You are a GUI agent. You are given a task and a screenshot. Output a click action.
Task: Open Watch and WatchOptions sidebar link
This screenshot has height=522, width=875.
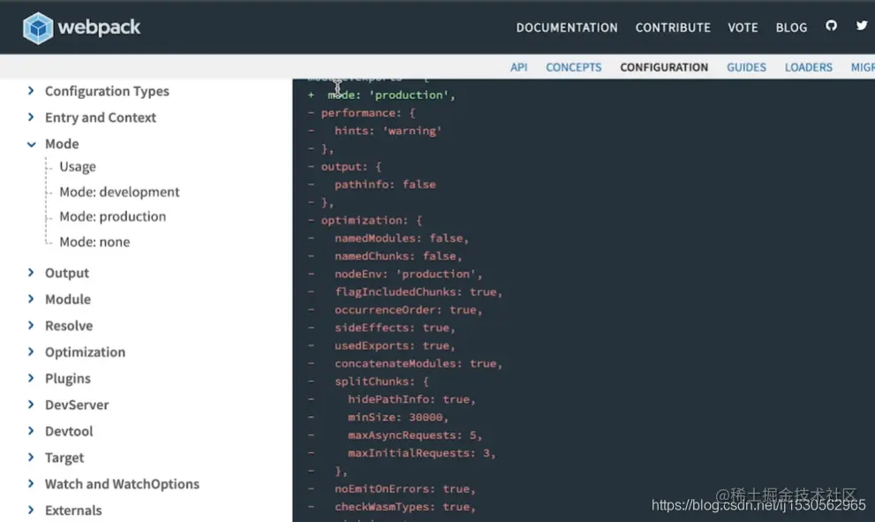point(122,483)
